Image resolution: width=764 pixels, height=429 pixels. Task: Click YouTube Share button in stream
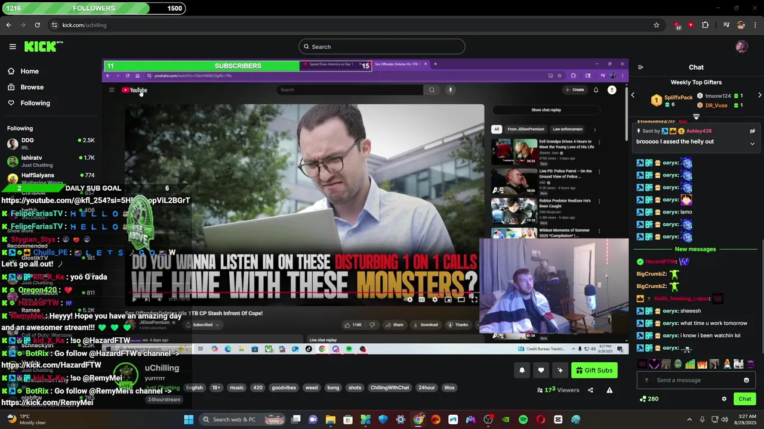point(394,325)
